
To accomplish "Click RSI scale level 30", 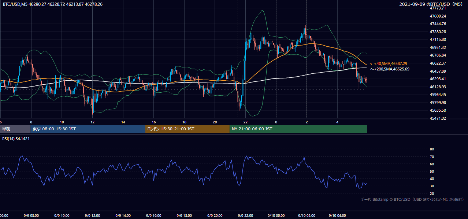I will tap(432, 186).
